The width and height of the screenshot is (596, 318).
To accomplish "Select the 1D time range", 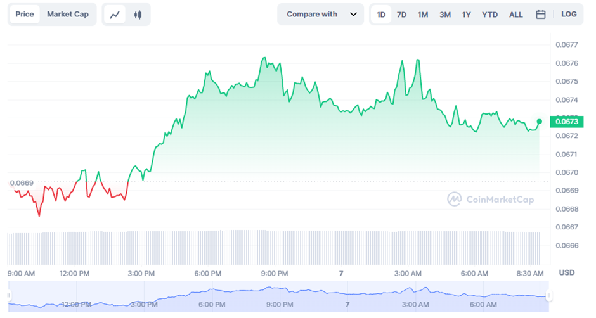I will click(381, 14).
